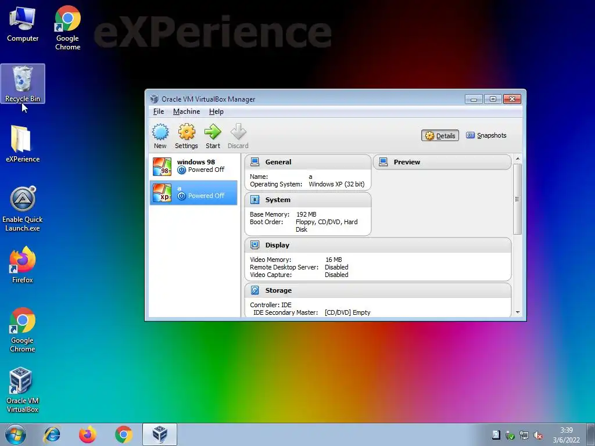The image size is (595, 446).
Task: Select the Computer desktop icon
Action: pos(23,24)
